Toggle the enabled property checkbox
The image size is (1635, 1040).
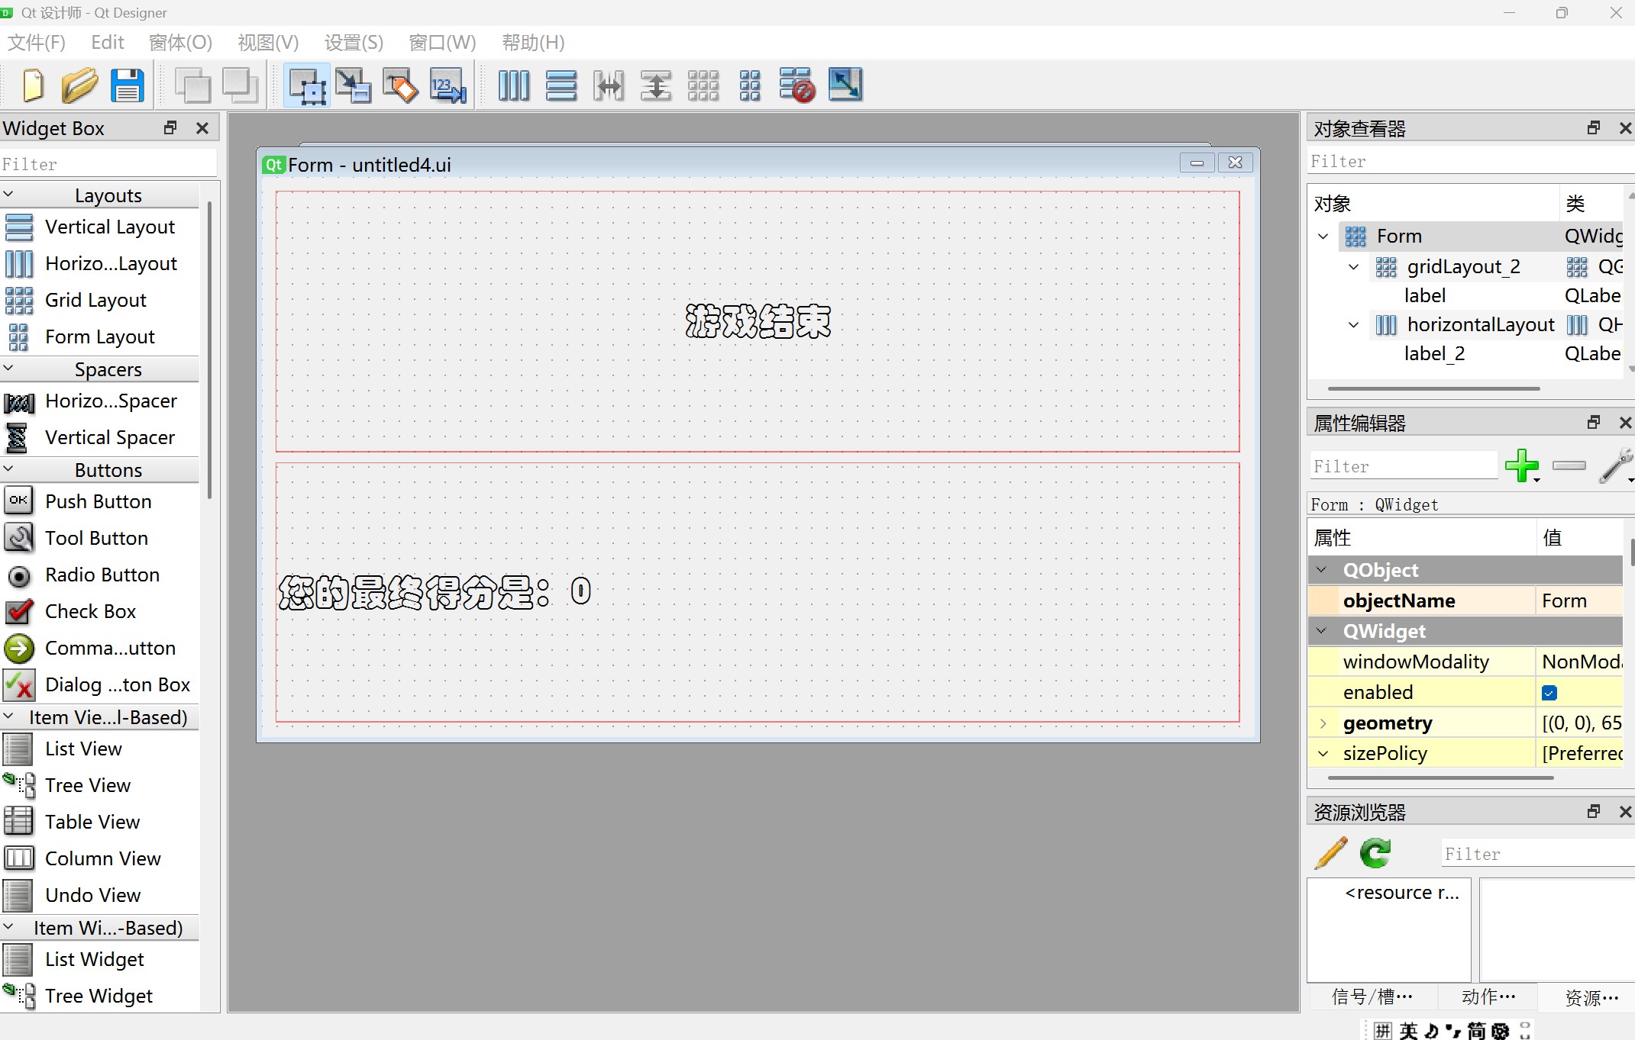coord(1549,692)
